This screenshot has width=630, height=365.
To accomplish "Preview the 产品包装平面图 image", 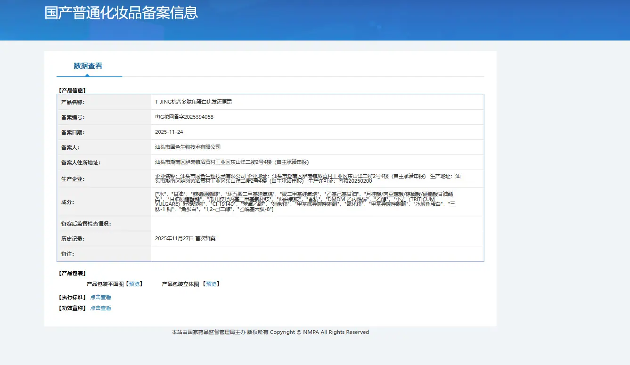I will 134,284.
